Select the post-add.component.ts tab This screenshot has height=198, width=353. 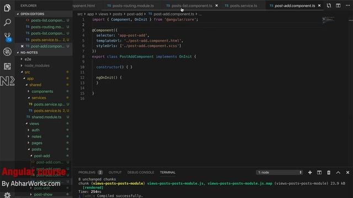click(295, 5)
